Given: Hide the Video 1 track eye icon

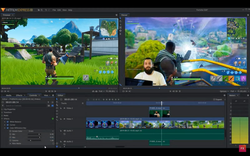Looking at the screenshot, I should point(64,119).
